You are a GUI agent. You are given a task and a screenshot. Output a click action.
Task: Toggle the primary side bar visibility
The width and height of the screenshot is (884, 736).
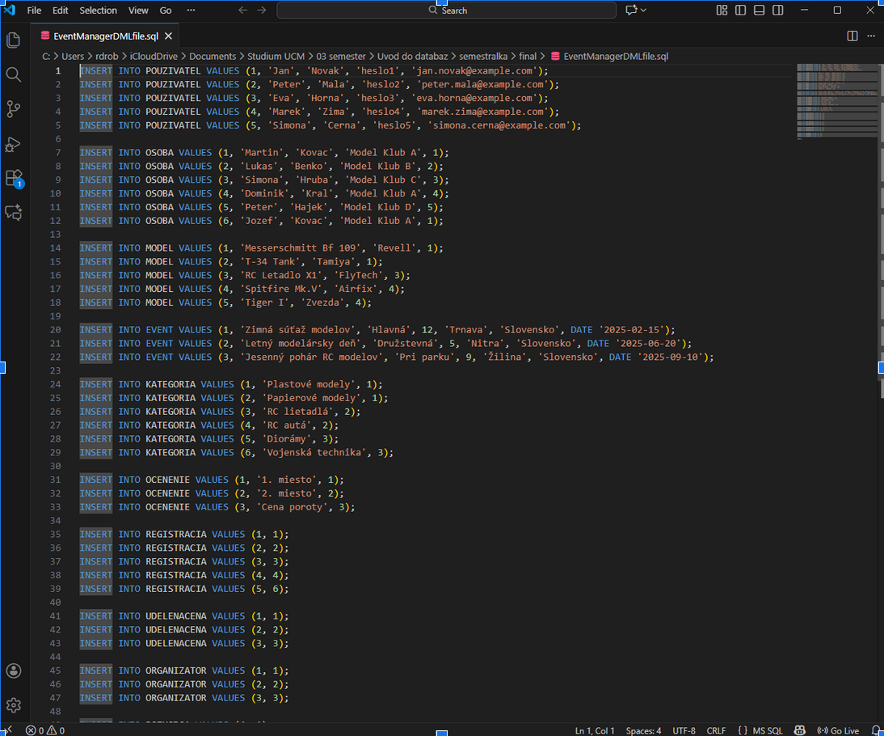[x=741, y=11]
